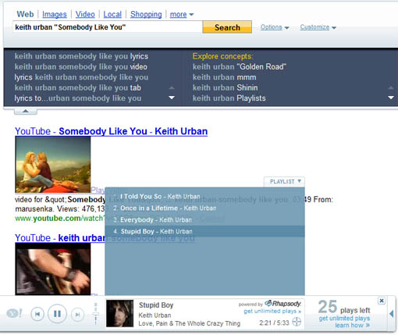Open first video thumbnail of couple on hillside
Image resolution: width=398 pixels, height=335 pixels.
[53, 165]
